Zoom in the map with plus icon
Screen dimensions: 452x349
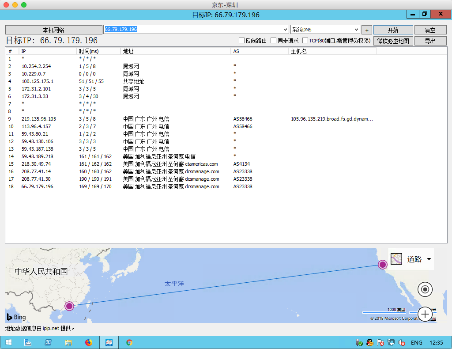pyautogui.click(x=425, y=314)
